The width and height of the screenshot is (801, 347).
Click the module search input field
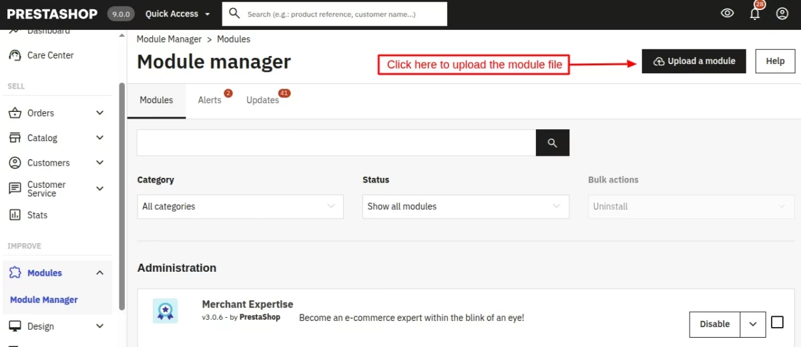(336, 143)
